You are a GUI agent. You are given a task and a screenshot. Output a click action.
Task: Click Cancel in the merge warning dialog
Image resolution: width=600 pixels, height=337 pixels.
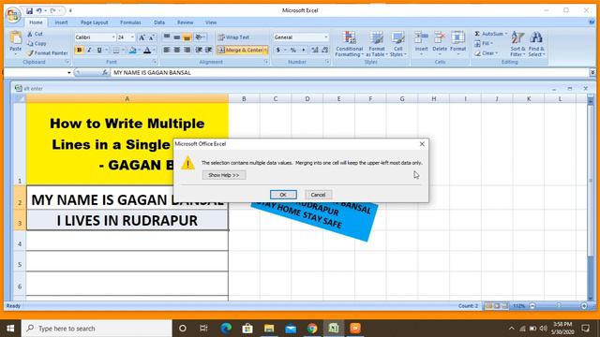tap(318, 195)
